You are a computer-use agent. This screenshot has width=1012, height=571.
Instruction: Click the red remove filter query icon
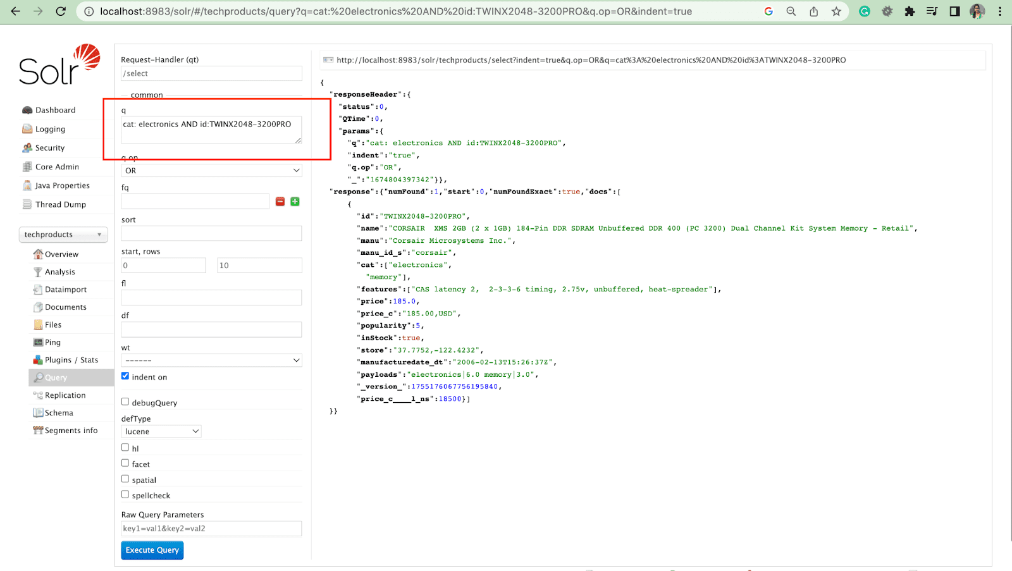[x=280, y=202]
